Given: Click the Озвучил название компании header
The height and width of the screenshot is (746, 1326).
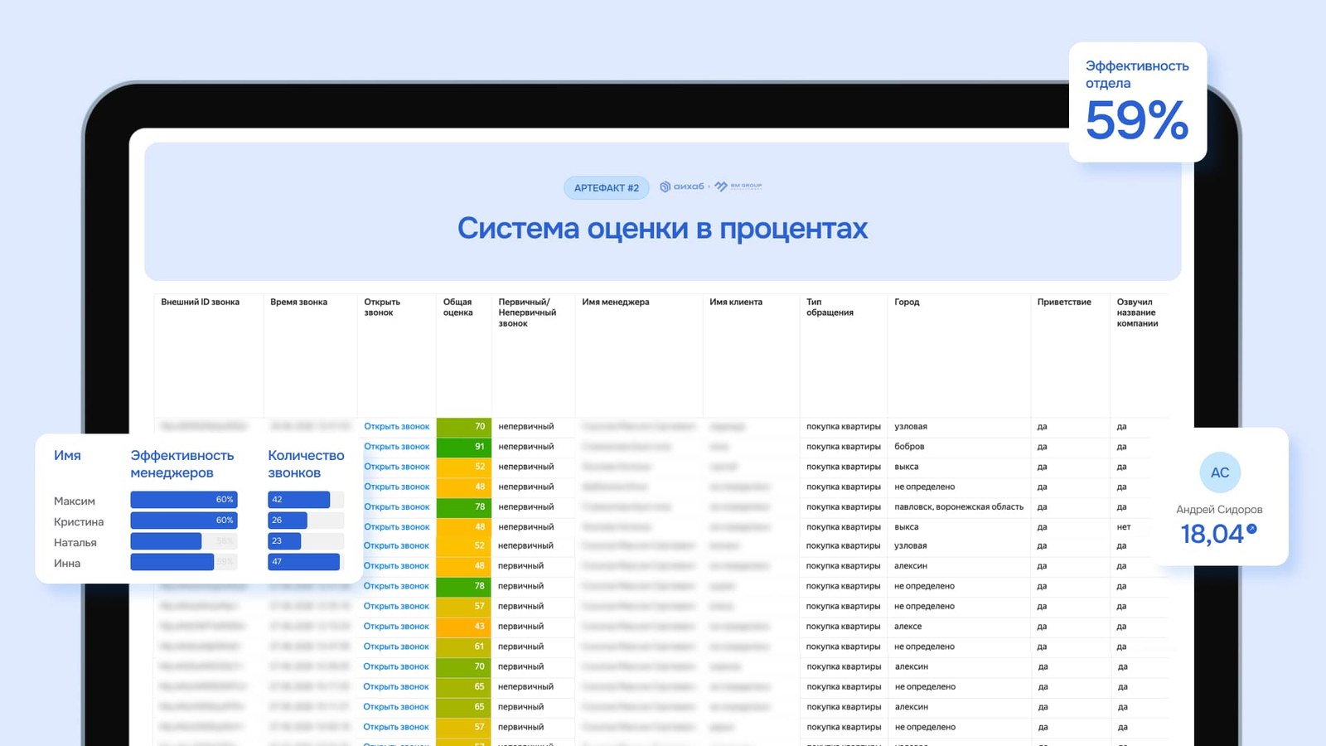Looking at the screenshot, I should coord(1137,313).
